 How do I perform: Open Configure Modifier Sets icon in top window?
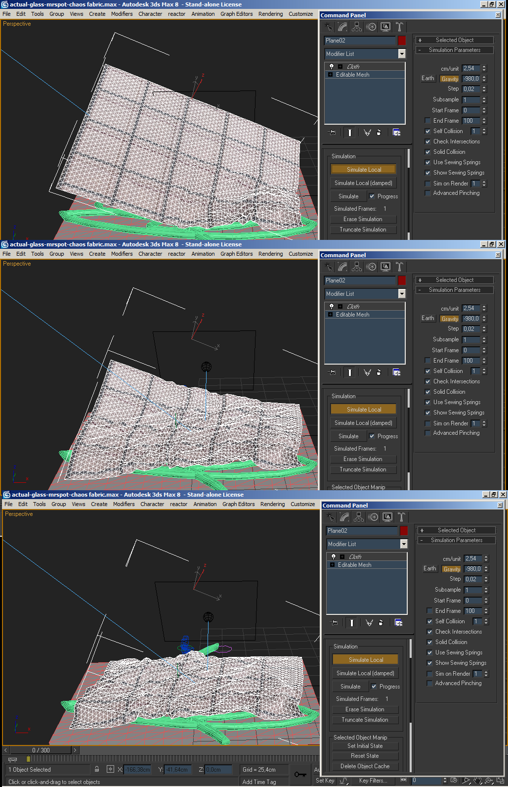(396, 133)
